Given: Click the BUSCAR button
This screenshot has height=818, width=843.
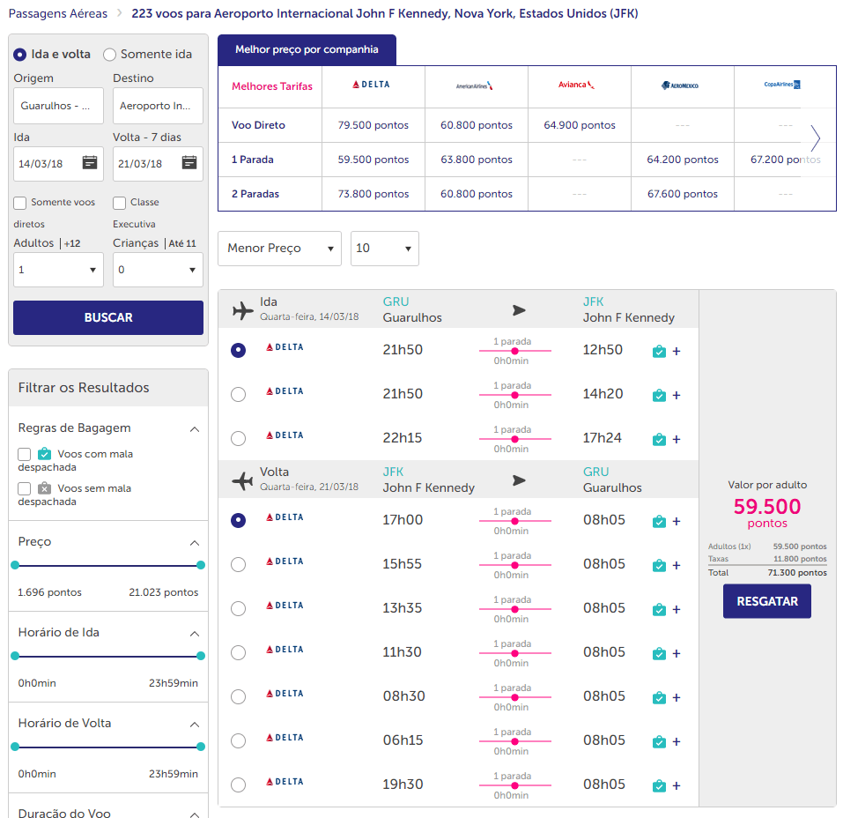Looking at the screenshot, I should [x=108, y=317].
